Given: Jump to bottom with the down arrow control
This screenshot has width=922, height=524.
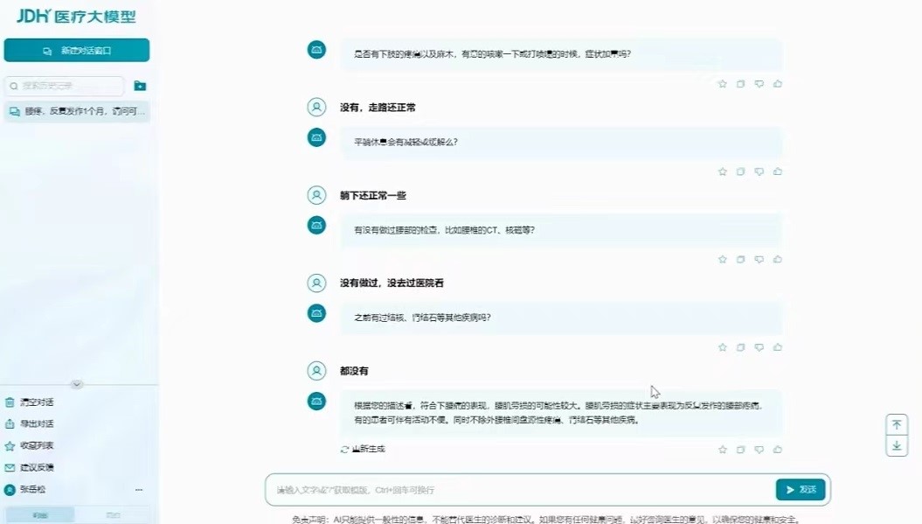Looking at the screenshot, I should (x=897, y=446).
